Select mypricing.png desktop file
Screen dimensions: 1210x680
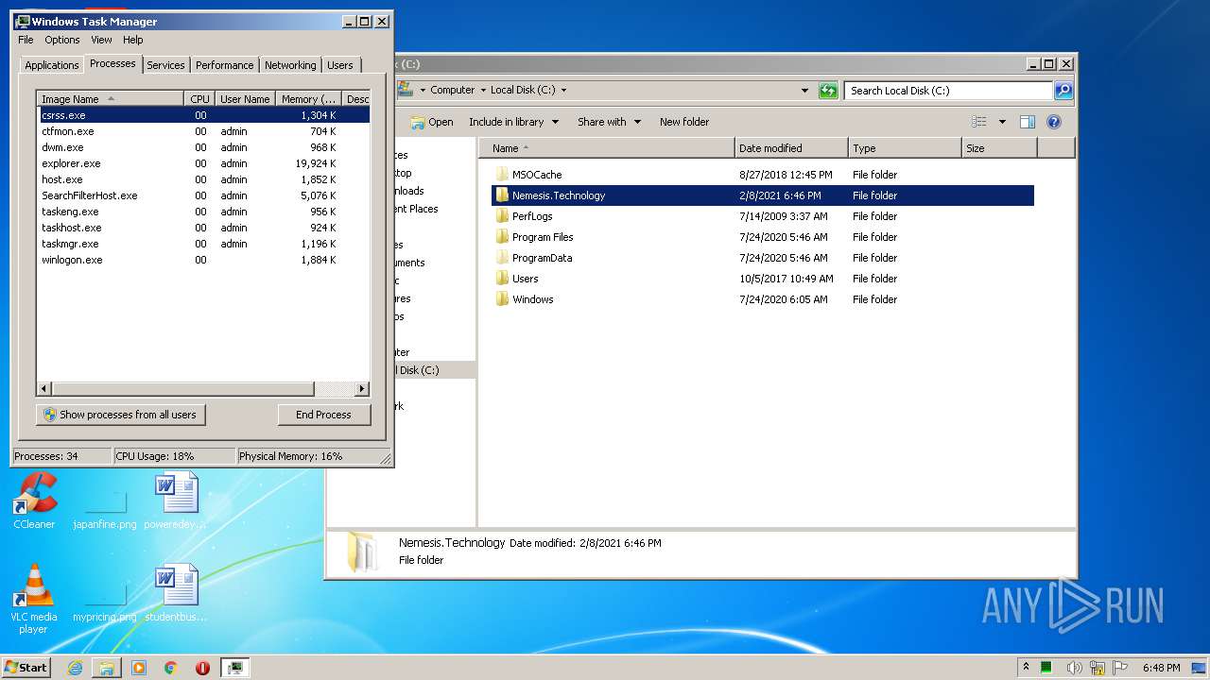105,603
